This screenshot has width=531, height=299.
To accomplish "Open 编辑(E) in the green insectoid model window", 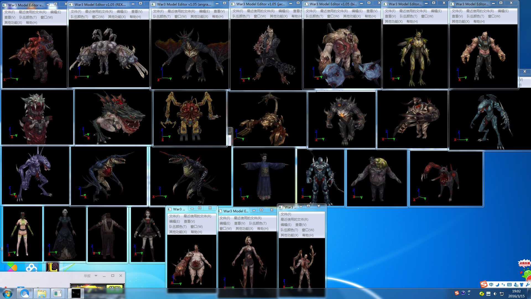I will point(436,11).
